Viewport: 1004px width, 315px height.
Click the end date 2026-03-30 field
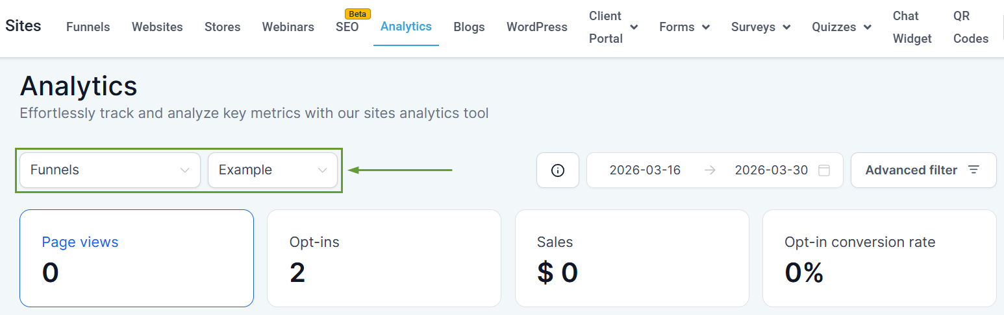click(771, 170)
